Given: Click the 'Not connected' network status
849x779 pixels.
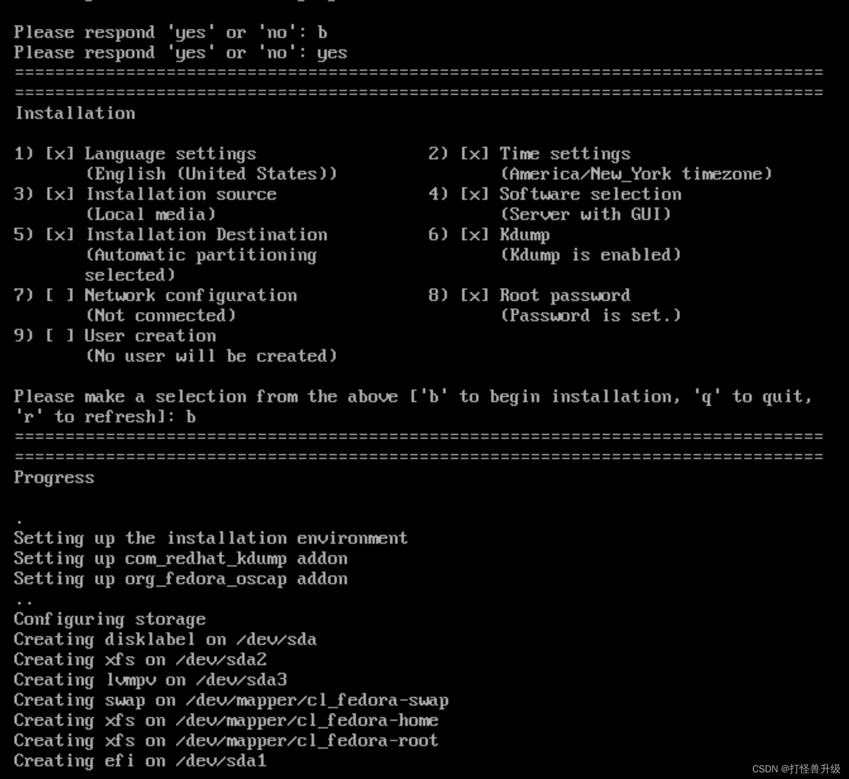Looking at the screenshot, I should click(x=160, y=316).
